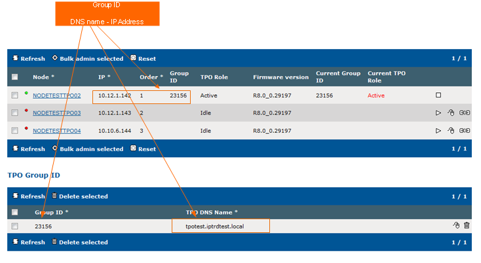Select the IP cell 10.12.1.142

coord(115,96)
